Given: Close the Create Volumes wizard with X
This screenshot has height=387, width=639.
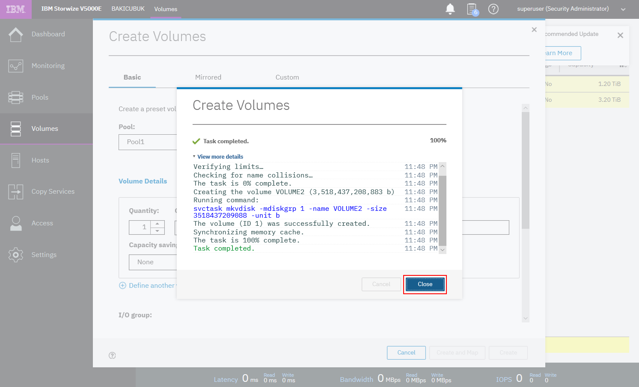Looking at the screenshot, I should click(534, 30).
